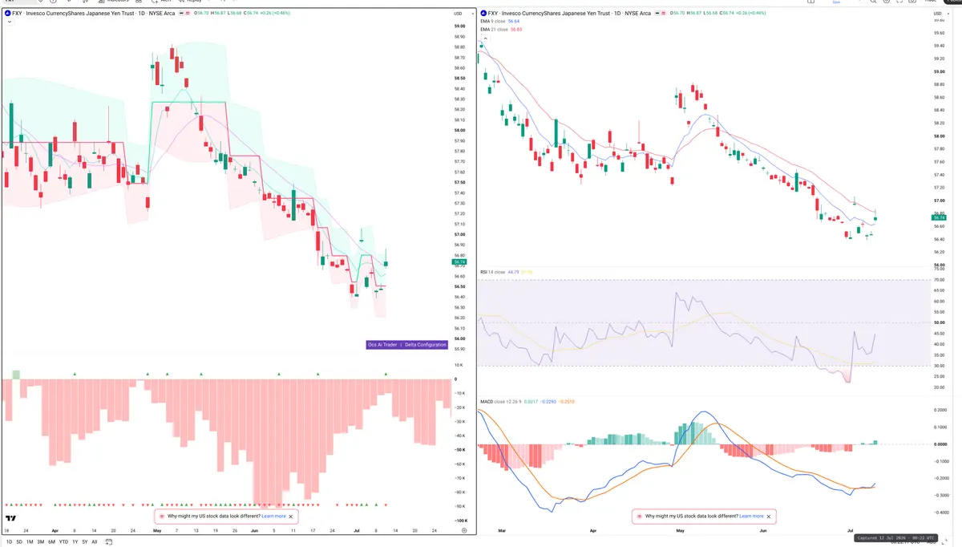Viewport: 962px width, 547px height.
Task: Close the left chart US stock data notice
Action: click(291, 517)
